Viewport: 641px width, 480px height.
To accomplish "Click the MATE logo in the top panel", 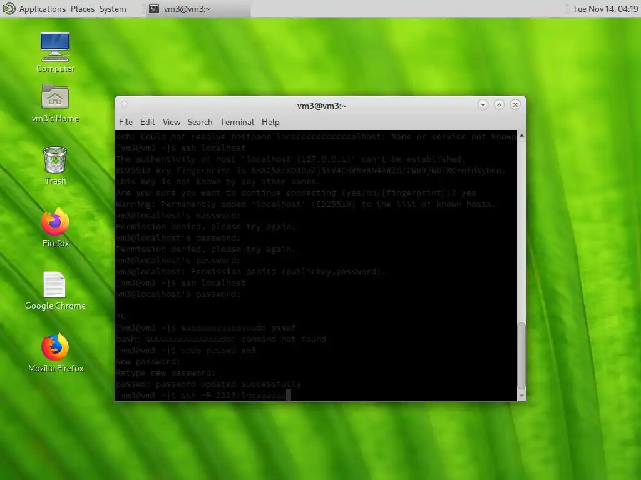I will pos(9,9).
